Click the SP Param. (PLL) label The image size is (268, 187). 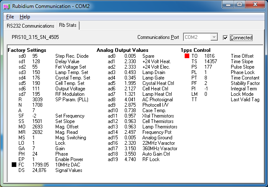coord(72,100)
